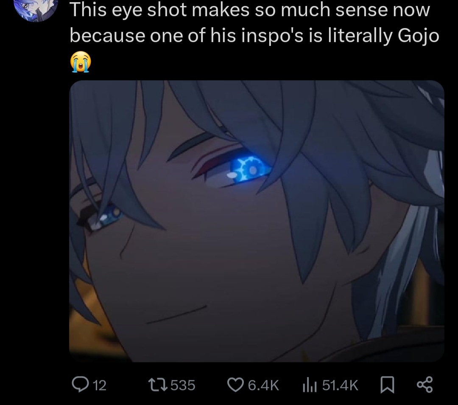
Task: Click the 51.4K views count
Action: coord(340,385)
